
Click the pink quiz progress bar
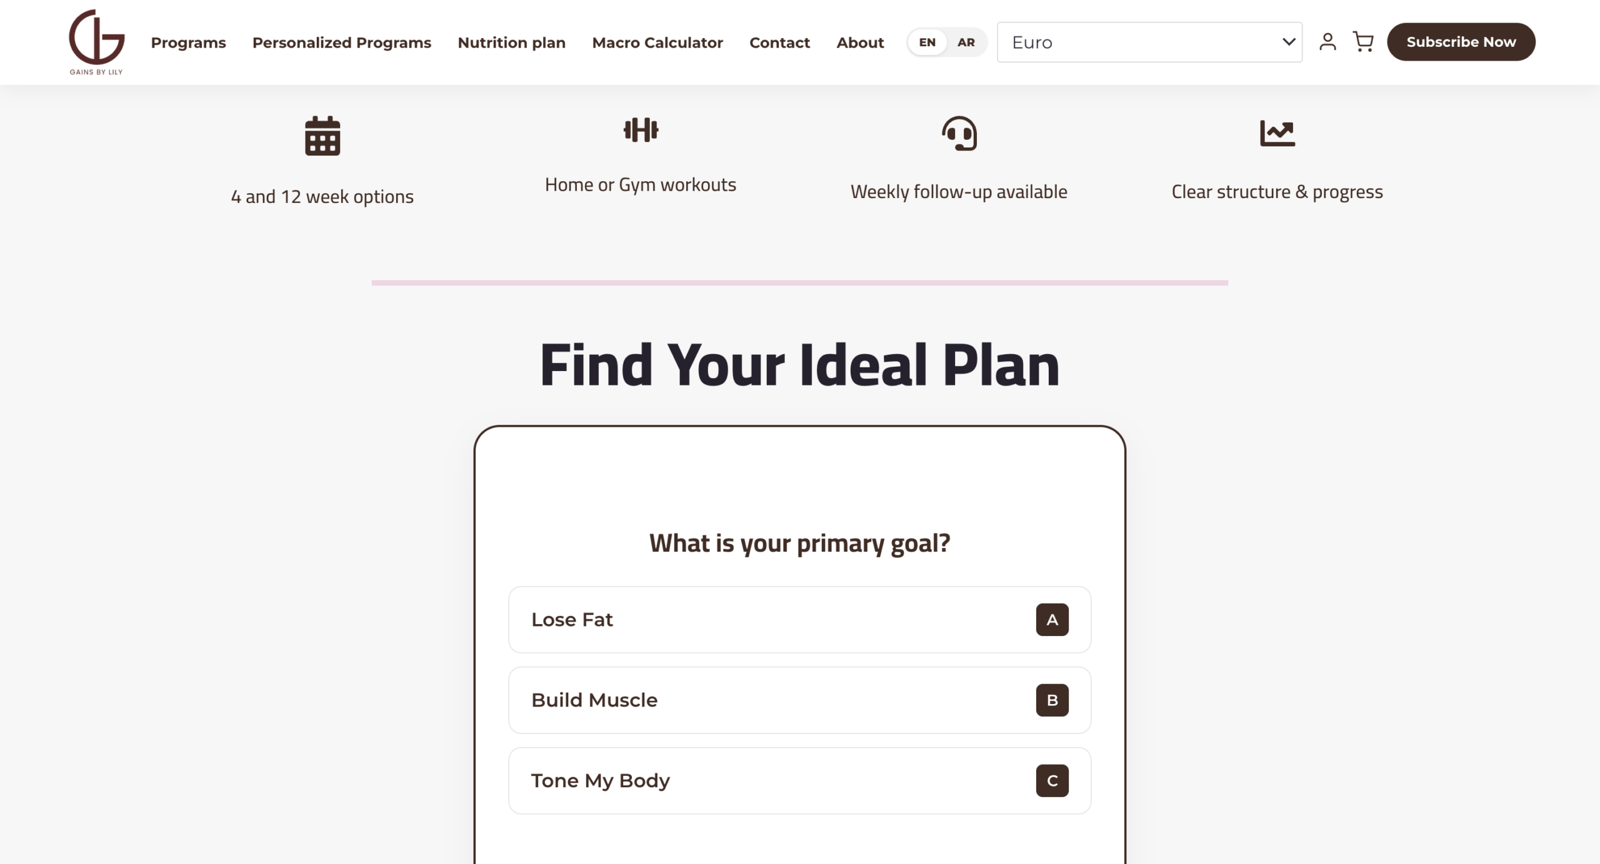coord(799,283)
